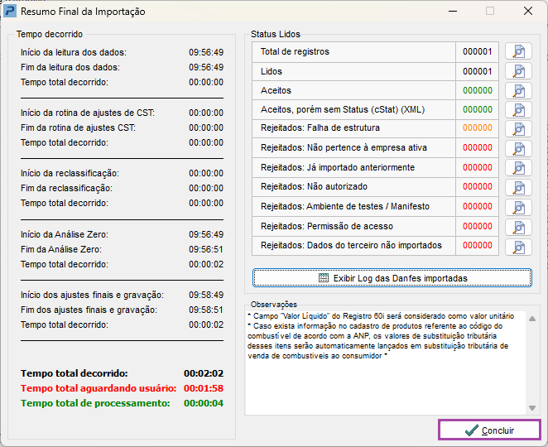Click 'Início da rotina de ajustes de CST' label
548x447 pixels.
pyautogui.click(x=88, y=113)
